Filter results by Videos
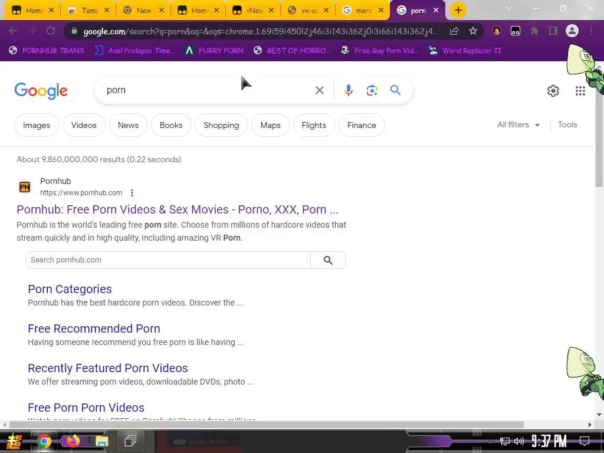The height and width of the screenshot is (453, 604). click(84, 125)
